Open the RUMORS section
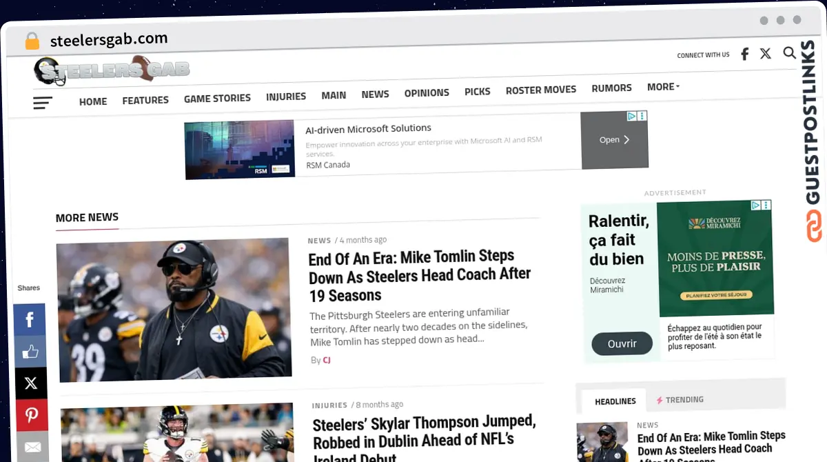This screenshot has height=462, width=827. 611,88
